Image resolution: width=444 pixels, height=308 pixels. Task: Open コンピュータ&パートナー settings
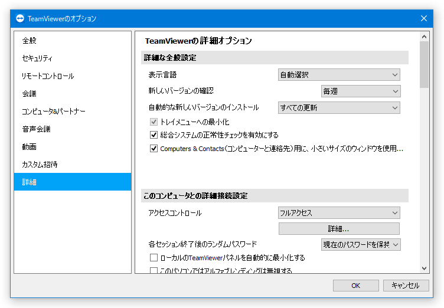pyautogui.click(x=73, y=112)
